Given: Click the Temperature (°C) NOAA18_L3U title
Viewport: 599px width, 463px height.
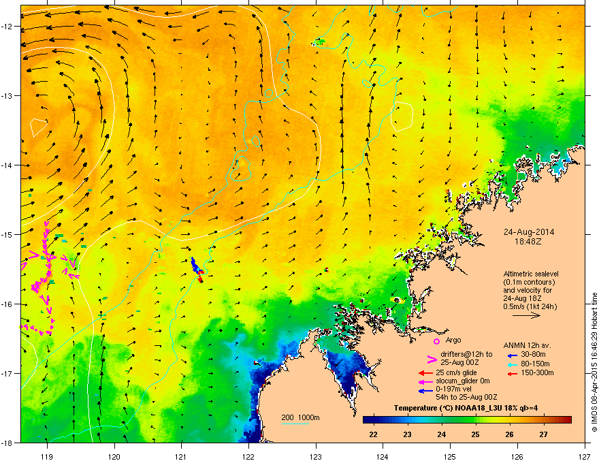Looking at the screenshot, I should click(x=466, y=408).
